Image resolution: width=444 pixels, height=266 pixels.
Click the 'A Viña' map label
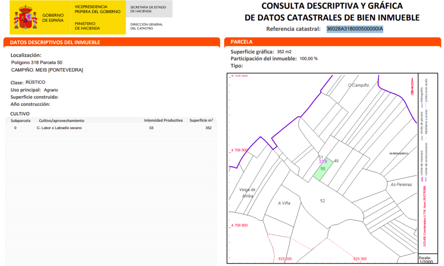point(284,203)
